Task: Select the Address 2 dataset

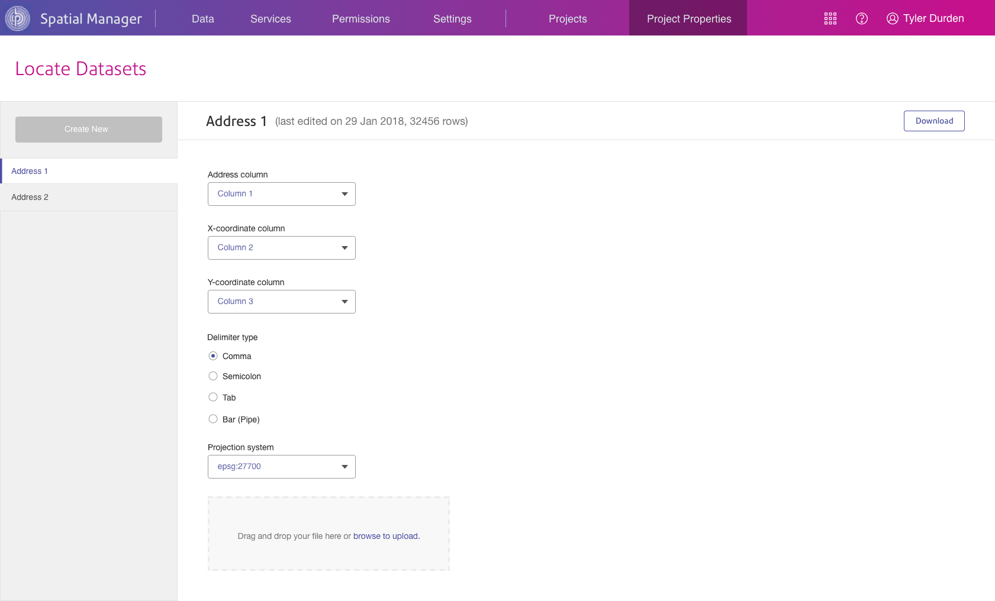Action: tap(30, 197)
